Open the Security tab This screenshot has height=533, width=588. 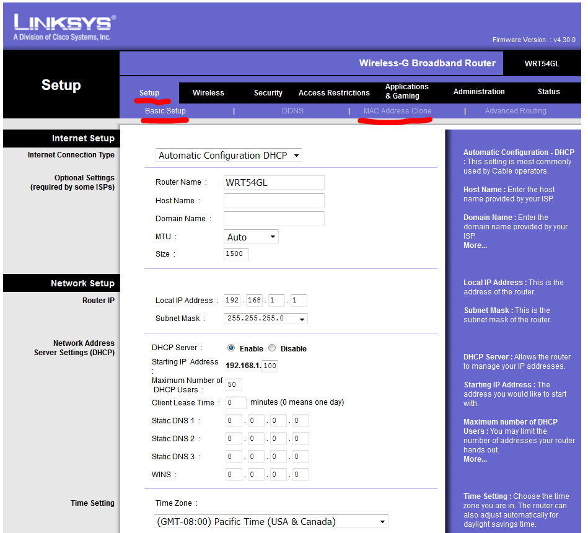pyautogui.click(x=268, y=92)
